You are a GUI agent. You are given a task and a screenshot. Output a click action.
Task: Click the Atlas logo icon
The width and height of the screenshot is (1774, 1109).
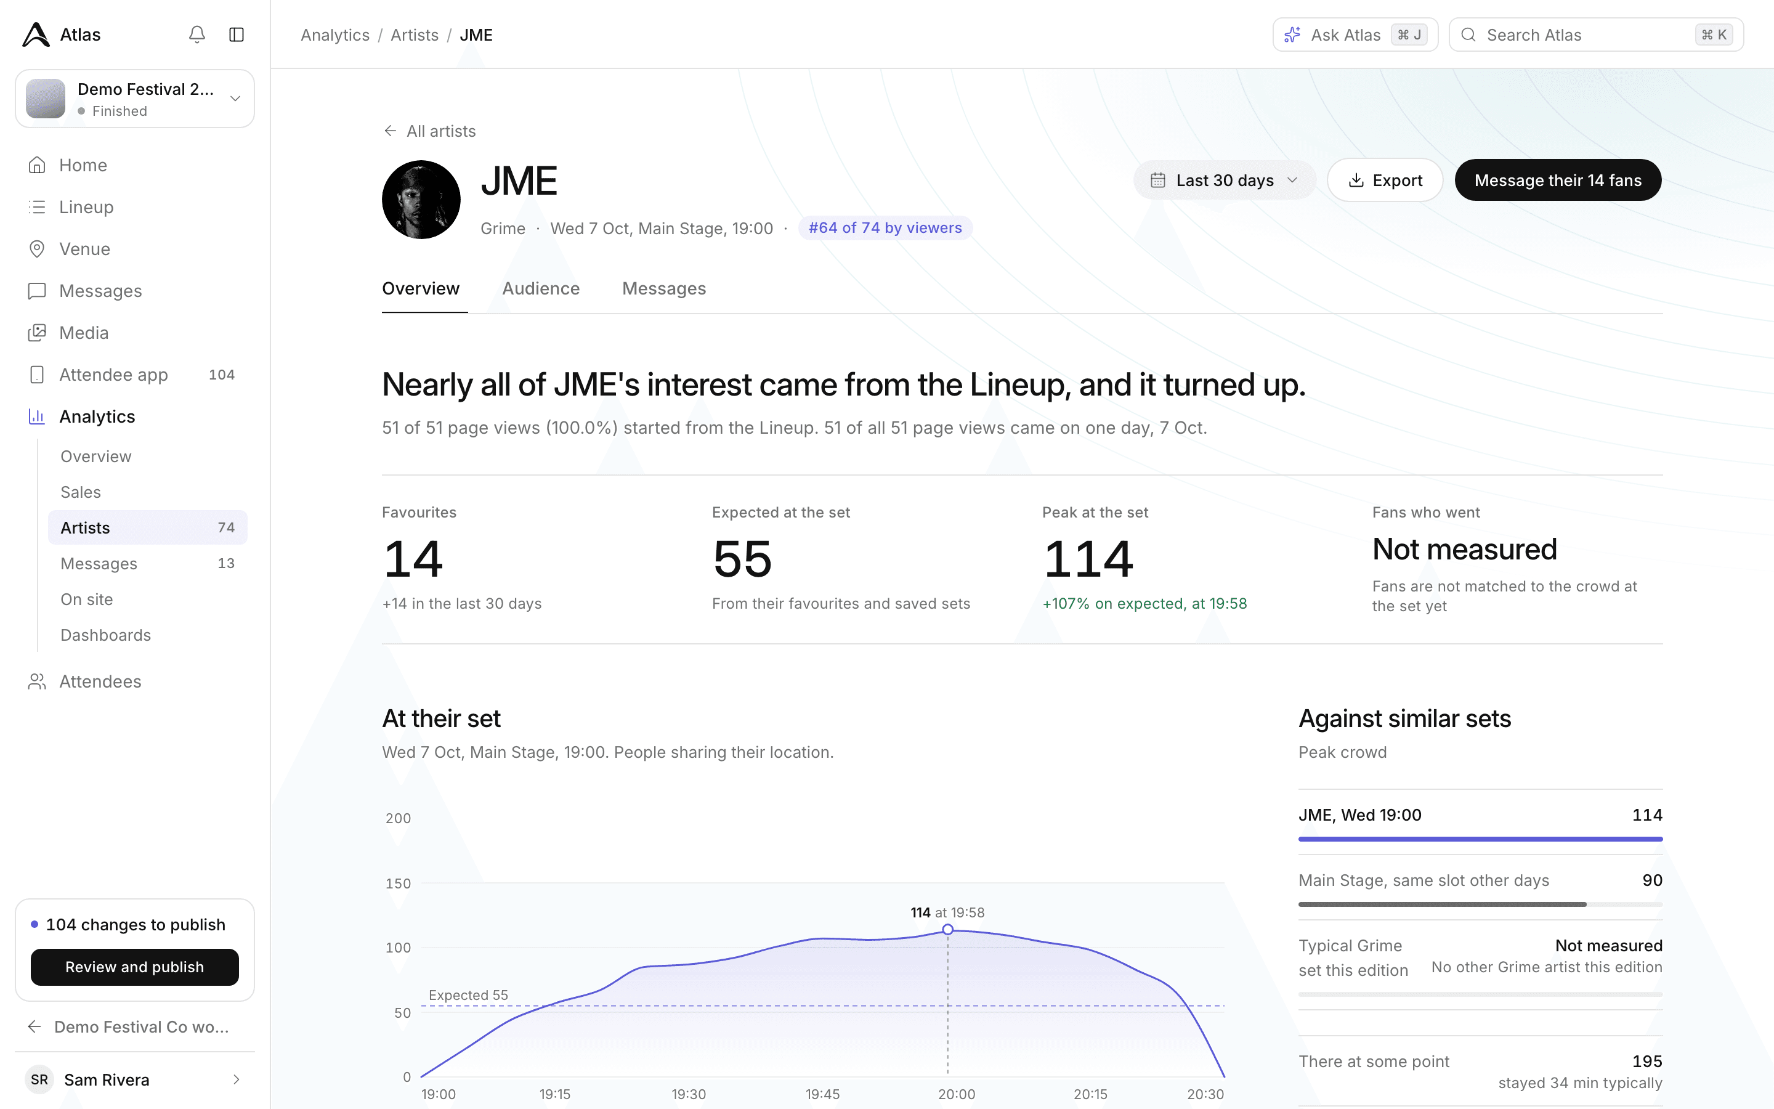36,35
